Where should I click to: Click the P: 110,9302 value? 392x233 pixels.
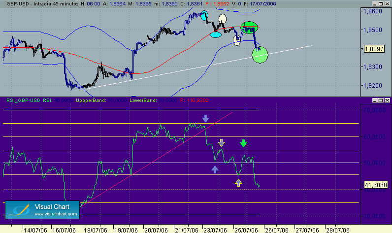click(195, 100)
